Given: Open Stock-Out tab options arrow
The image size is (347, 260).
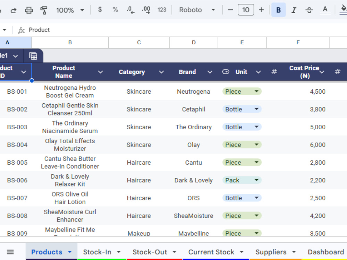Looking at the screenshot, I should click(x=175, y=252).
